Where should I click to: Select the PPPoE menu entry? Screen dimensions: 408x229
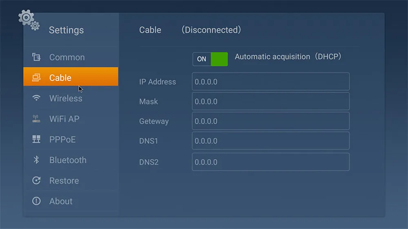(x=62, y=139)
